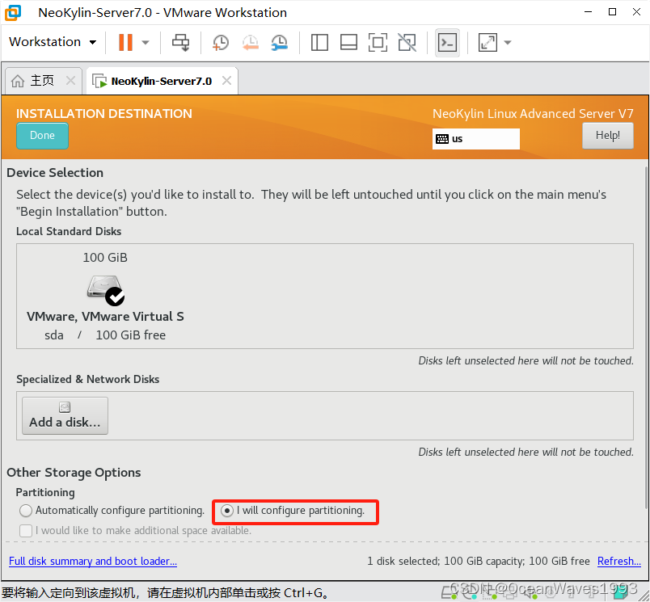Viewport: 650px width, 602px height.
Task: Revert to previous snapshot icon
Action: point(251,42)
